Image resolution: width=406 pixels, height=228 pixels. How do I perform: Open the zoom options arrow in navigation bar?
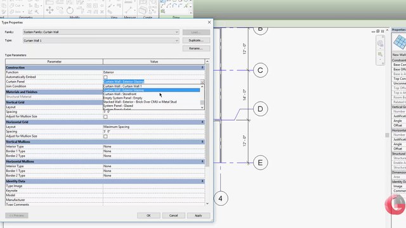[380, 48]
